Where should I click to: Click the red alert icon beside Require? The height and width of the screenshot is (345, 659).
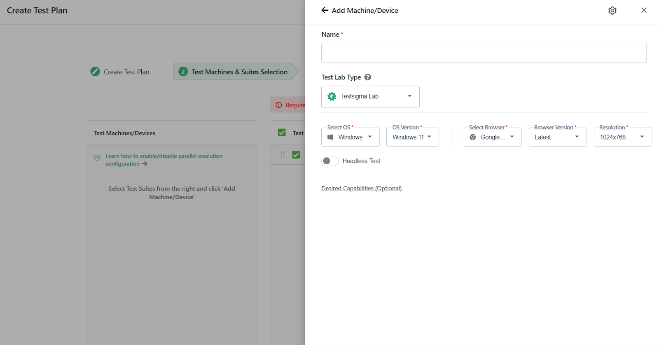pos(279,105)
